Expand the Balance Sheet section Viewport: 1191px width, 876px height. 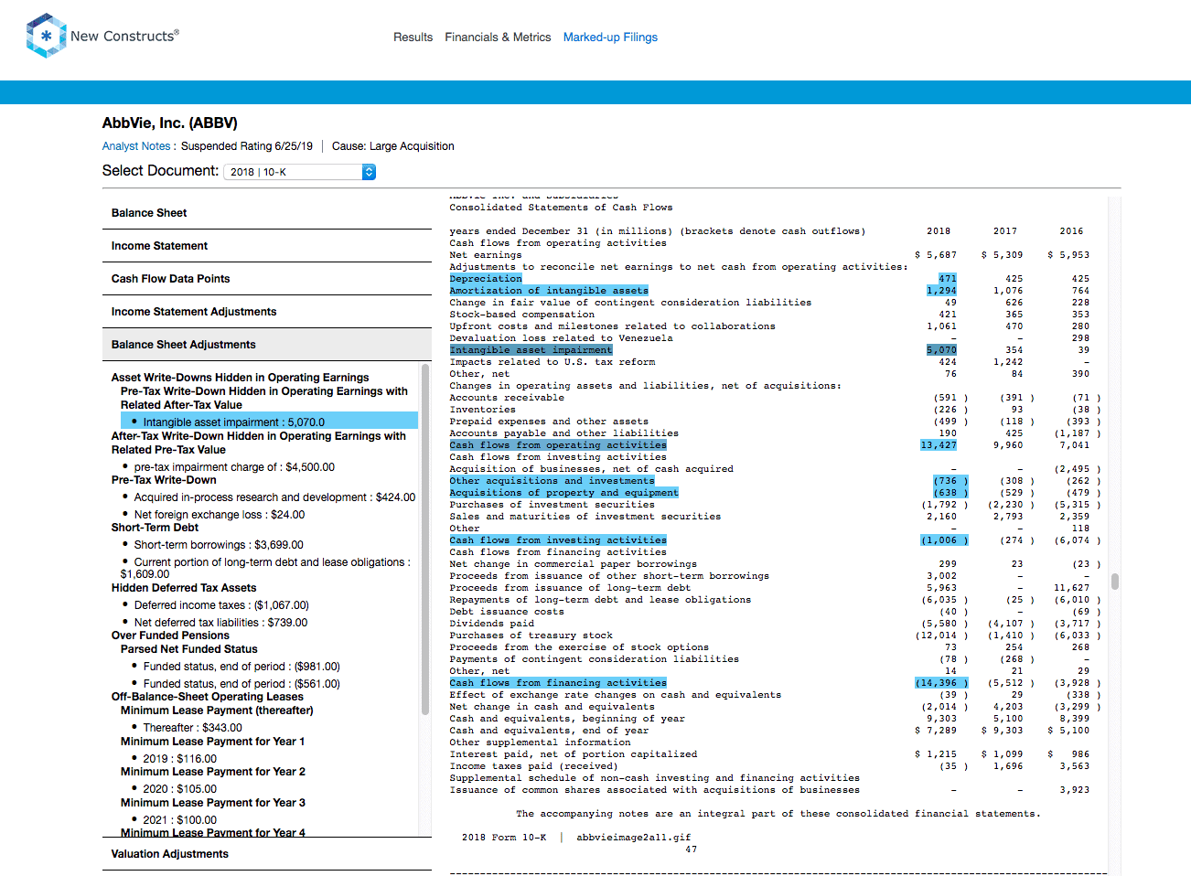(x=267, y=213)
